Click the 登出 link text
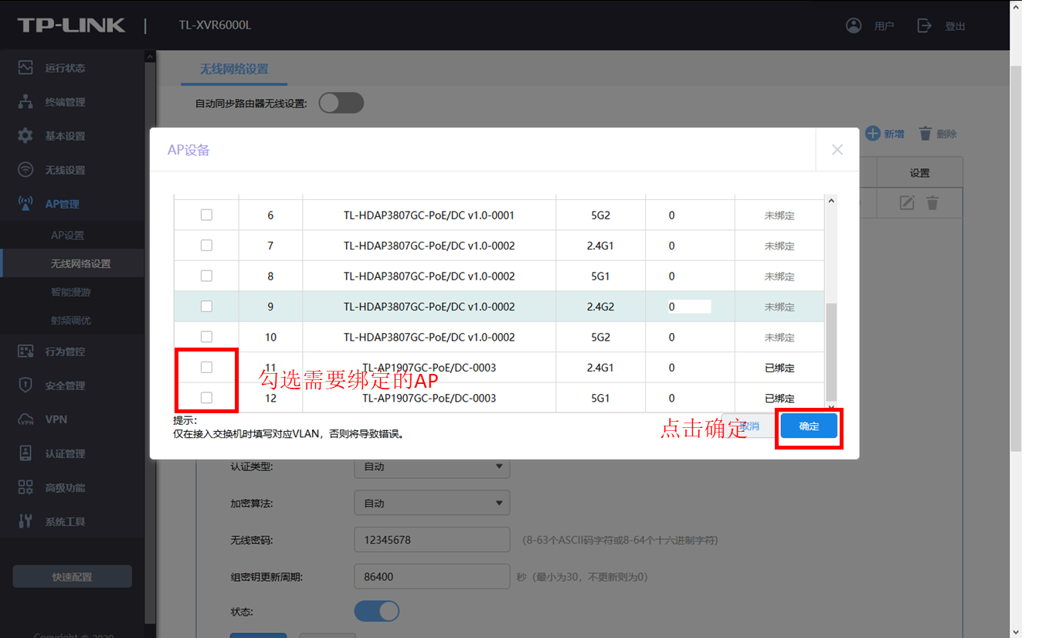Viewport: 1049px width, 638px height. [x=956, y=26]
